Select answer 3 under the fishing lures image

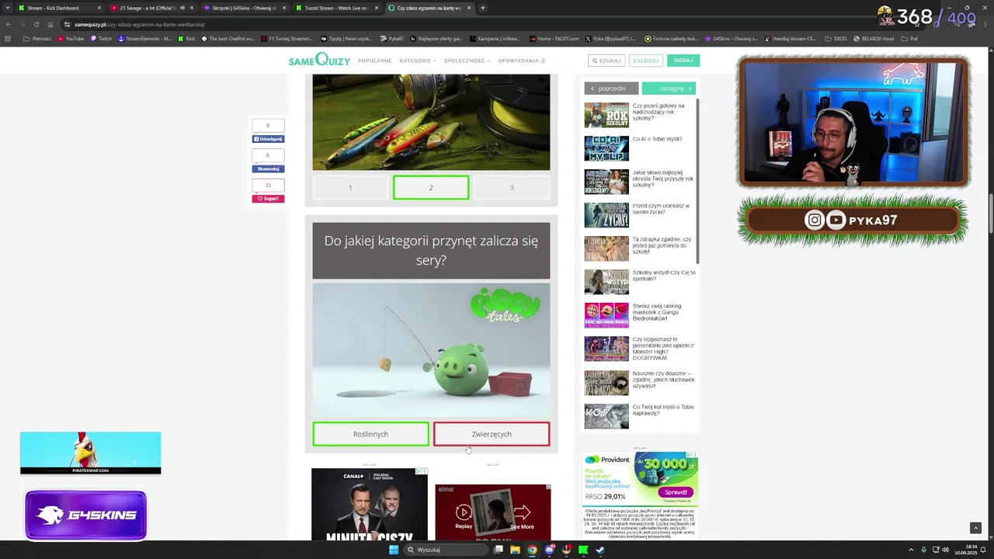(x=512, y=187)
